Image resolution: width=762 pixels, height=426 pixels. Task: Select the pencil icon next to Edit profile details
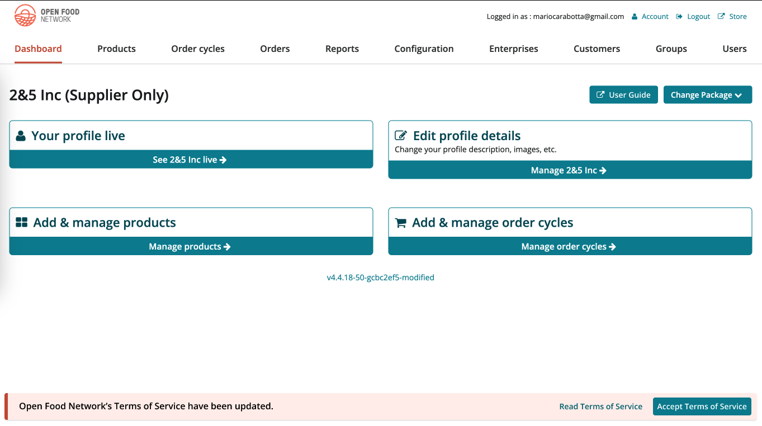click(x=400, y=135)
